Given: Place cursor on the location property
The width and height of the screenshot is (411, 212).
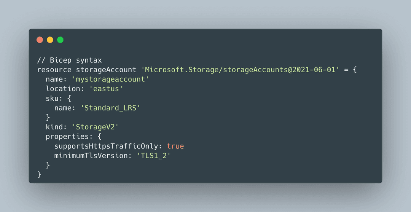Looking at the screenshot, I should (62, 89).
